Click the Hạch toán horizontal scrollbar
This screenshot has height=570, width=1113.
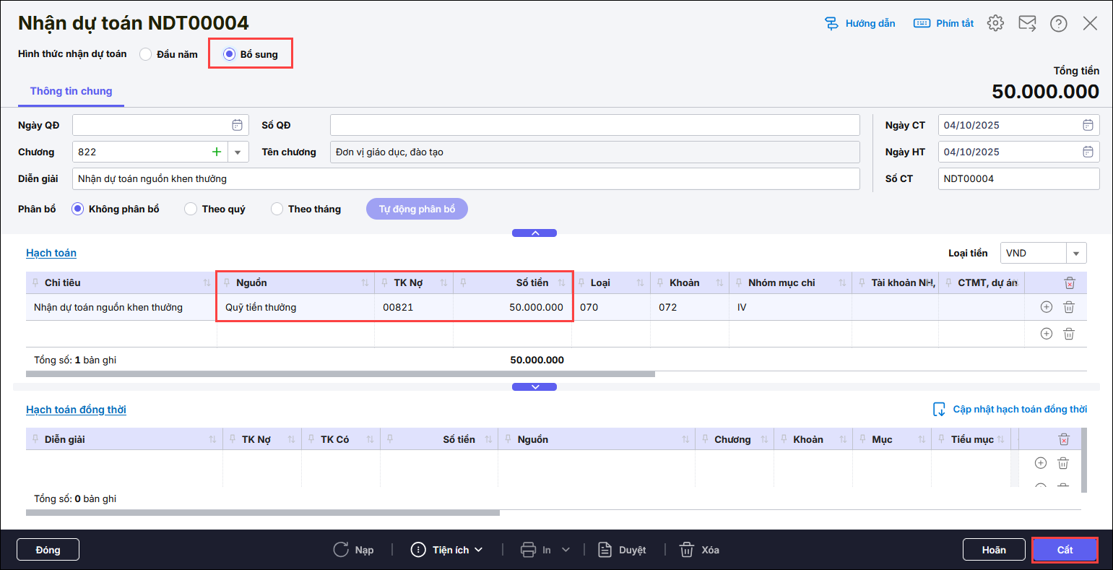(x=339, y=374)
